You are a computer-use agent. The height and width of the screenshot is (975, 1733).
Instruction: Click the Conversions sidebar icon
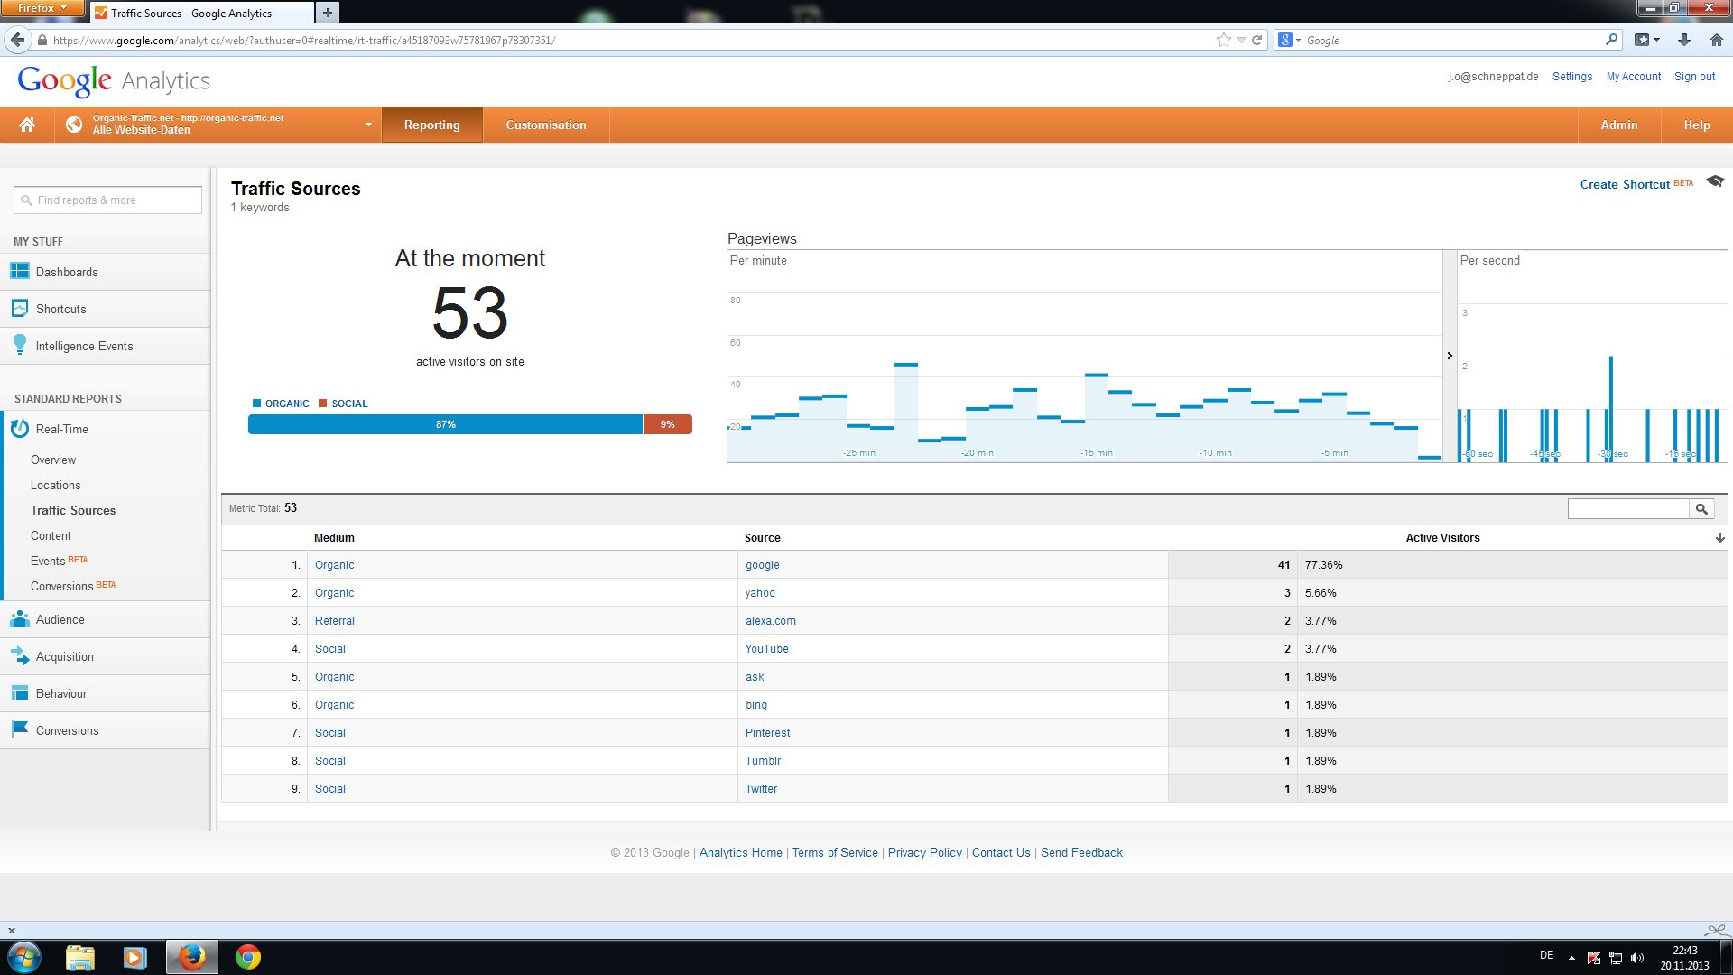[x=20, y=729]
